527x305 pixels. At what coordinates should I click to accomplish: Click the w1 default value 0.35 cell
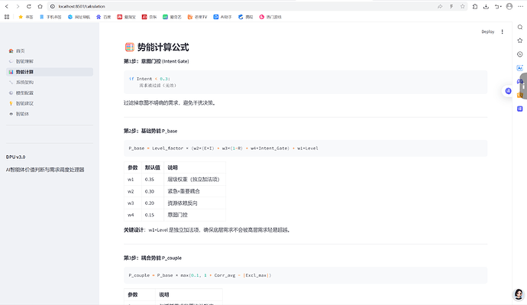click(x=152, y=180)
